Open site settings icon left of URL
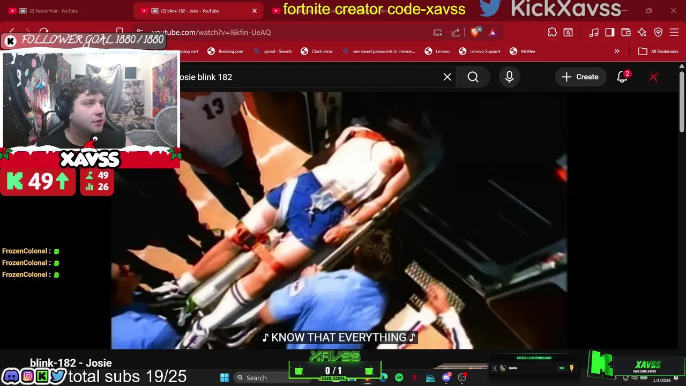686x386 pixels. point(140,32)
